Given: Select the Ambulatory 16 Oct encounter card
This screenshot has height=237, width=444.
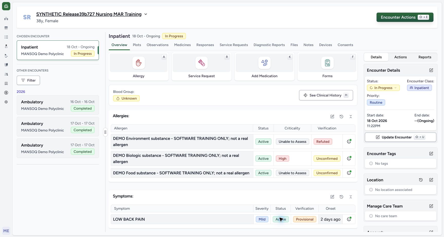Looking at the screenshot, I should click(58, 105).
